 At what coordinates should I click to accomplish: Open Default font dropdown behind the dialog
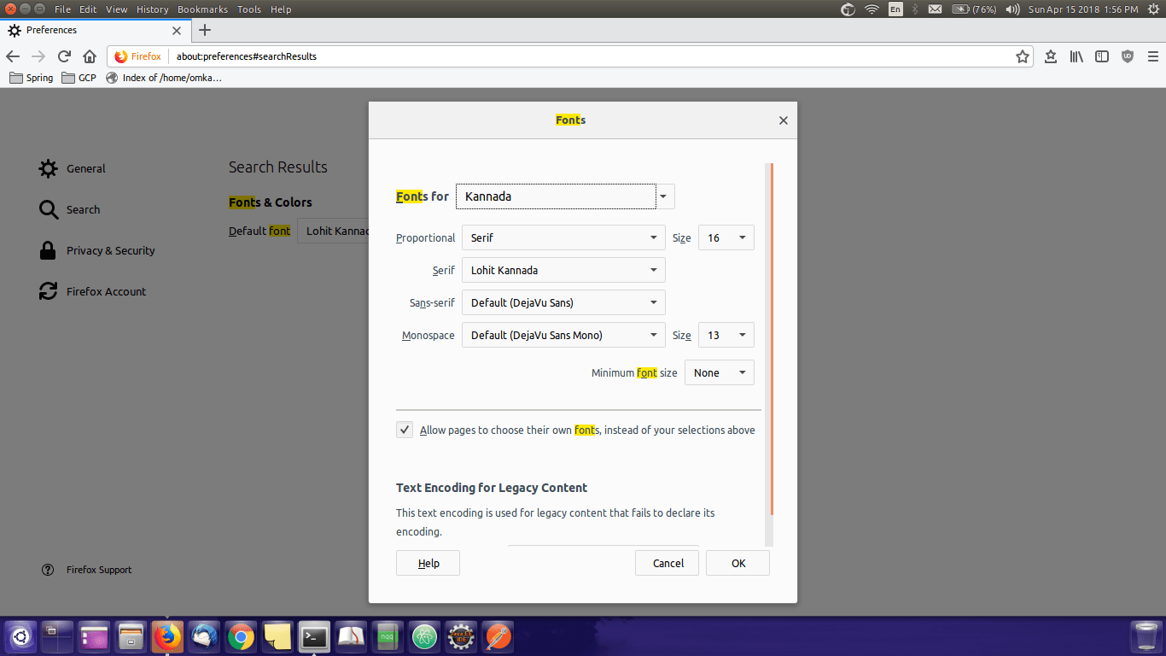[x=333, y=231]
